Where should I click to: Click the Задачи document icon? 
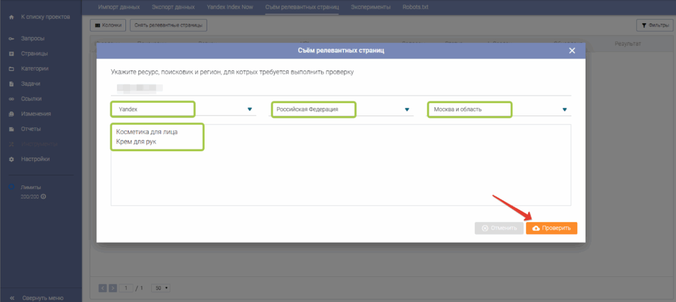pyautogui.click(x=11, y=84)
